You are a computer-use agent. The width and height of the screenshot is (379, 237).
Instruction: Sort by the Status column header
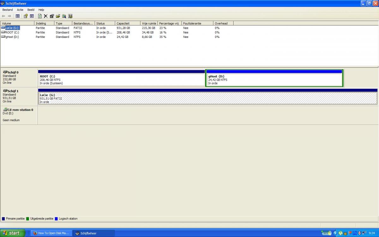(105, 23)
